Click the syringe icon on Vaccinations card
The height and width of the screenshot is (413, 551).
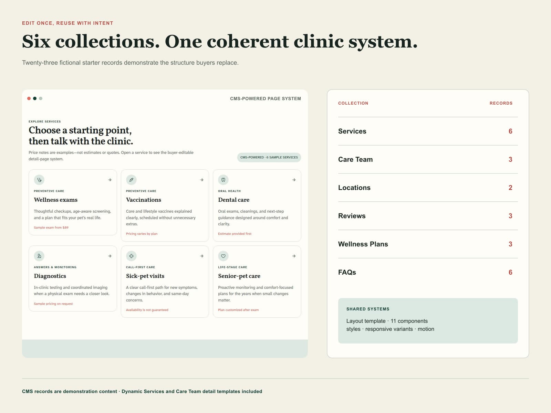pos(131,180)
